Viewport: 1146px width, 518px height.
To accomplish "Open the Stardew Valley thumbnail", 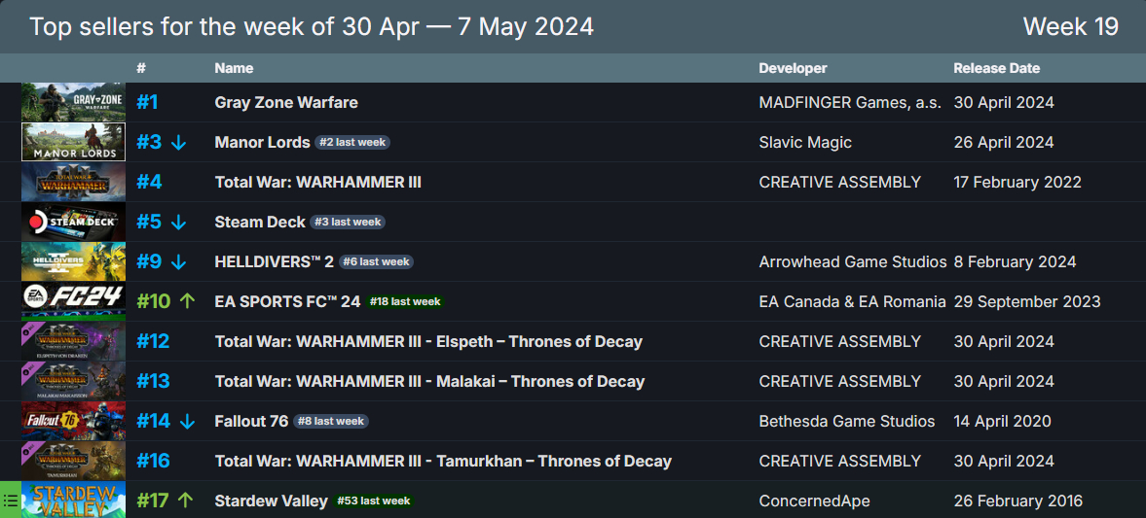I will tap(73, 500).
